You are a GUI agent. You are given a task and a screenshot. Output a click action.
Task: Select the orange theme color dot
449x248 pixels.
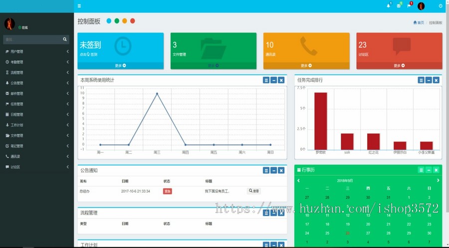pos(125,21)
